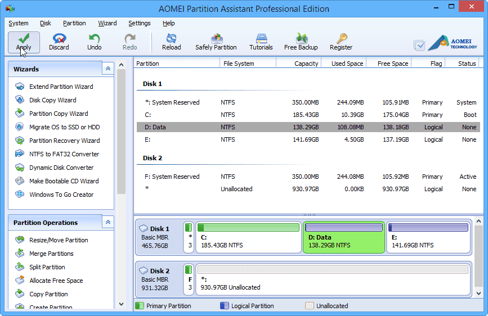Toggle the checkbox icon beside AOMEI logo
488x316 pixels.
[x=419, y=46]
